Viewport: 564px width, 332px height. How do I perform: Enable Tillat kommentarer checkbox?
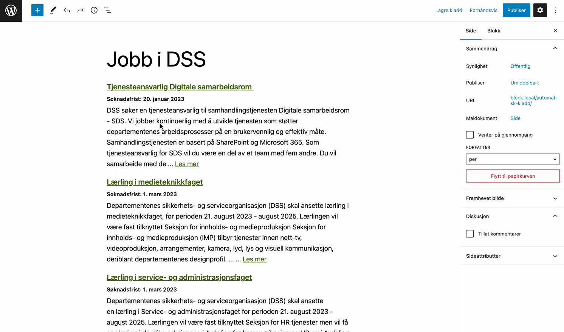coord(470,234)
